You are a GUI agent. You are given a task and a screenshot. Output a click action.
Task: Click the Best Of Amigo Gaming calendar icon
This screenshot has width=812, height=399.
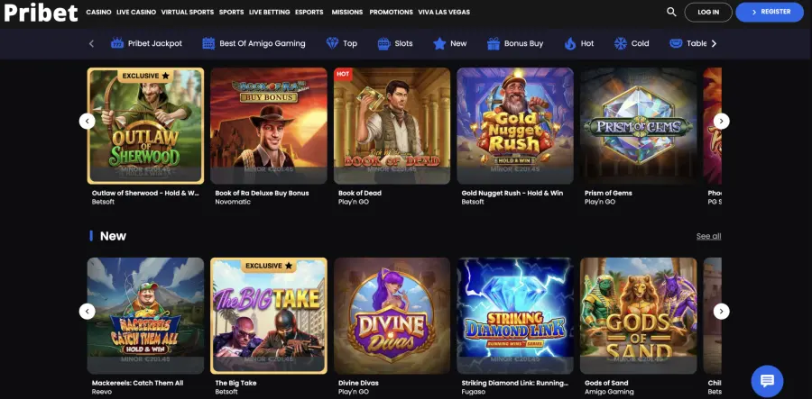tap(208, 43)
